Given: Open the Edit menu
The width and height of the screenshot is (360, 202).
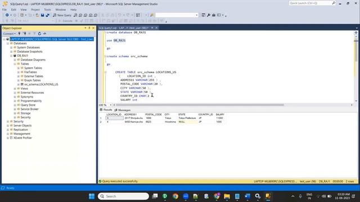Looking at the screenshot, I should click(x=13, y=10).
